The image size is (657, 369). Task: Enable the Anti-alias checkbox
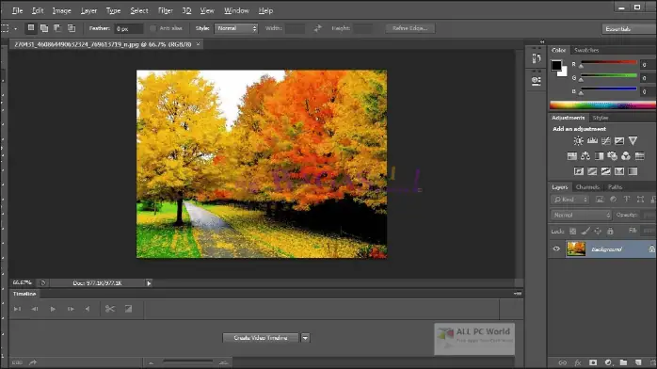click(152, 28)
